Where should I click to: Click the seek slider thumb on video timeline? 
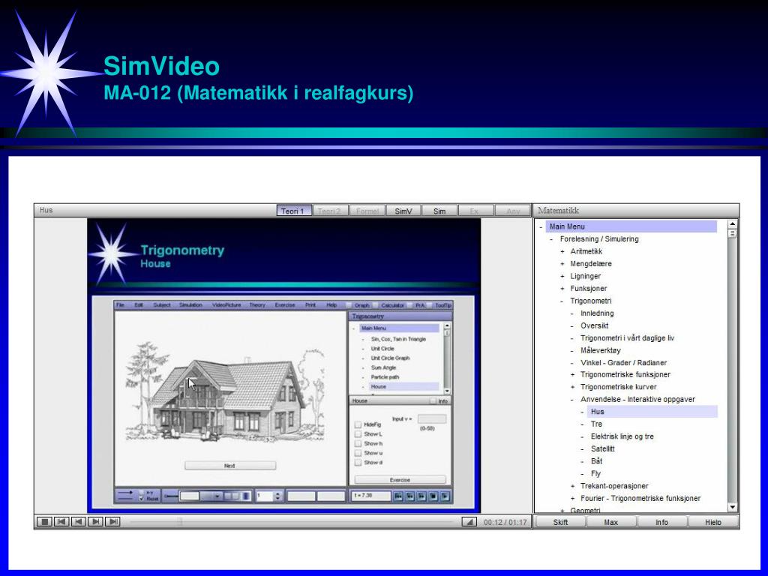180,522
